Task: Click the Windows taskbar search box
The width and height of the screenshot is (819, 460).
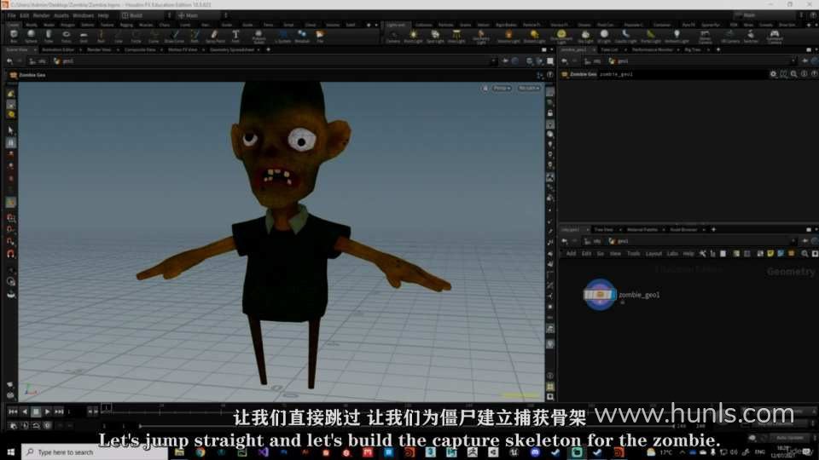Action: pos(95,451)
